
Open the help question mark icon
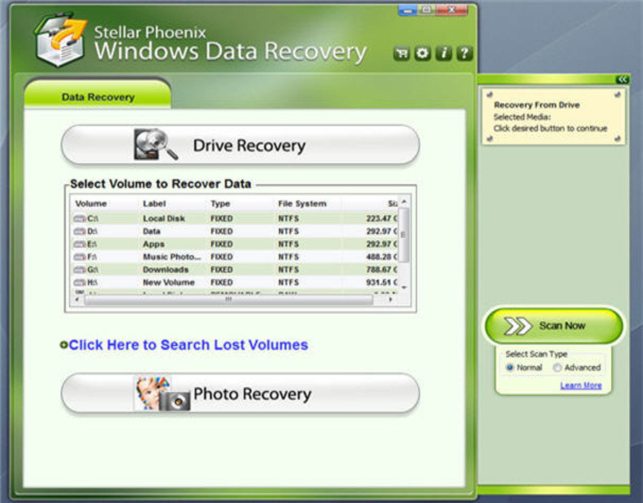click(x=465, y=53)
